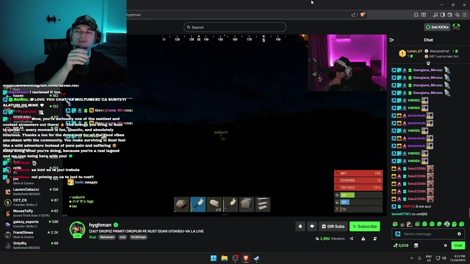Viewport: 470px width, 264px height.
Task: Select the KickDrops tag
Action: click(x=138, y=237)
